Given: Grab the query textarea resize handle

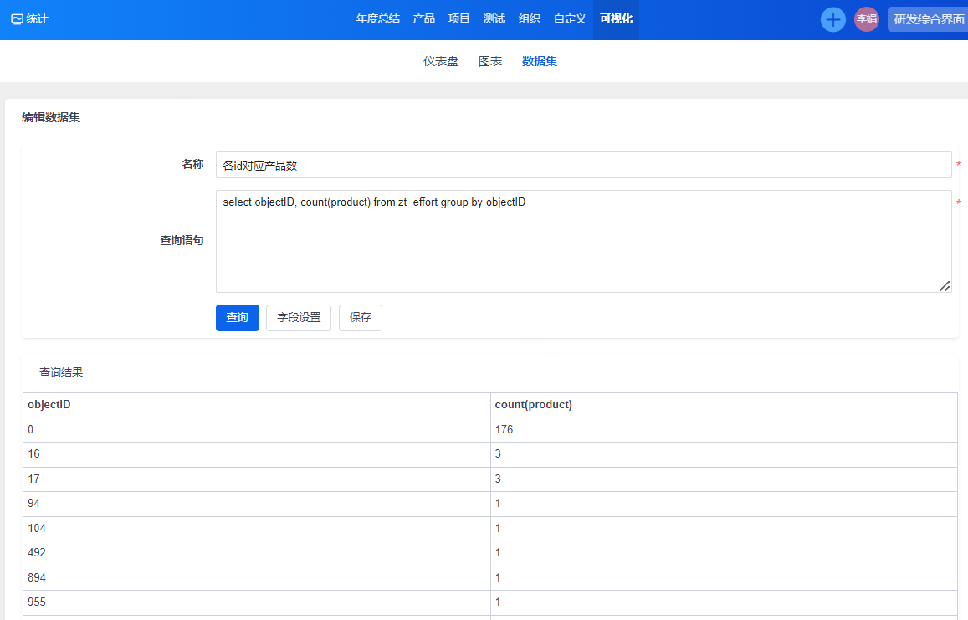Looking at the screenshot, I should [x=945, y=286].
